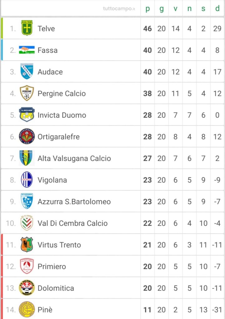Select the Vigolana striped badge
225x319 pixels.
click(27, 179)
